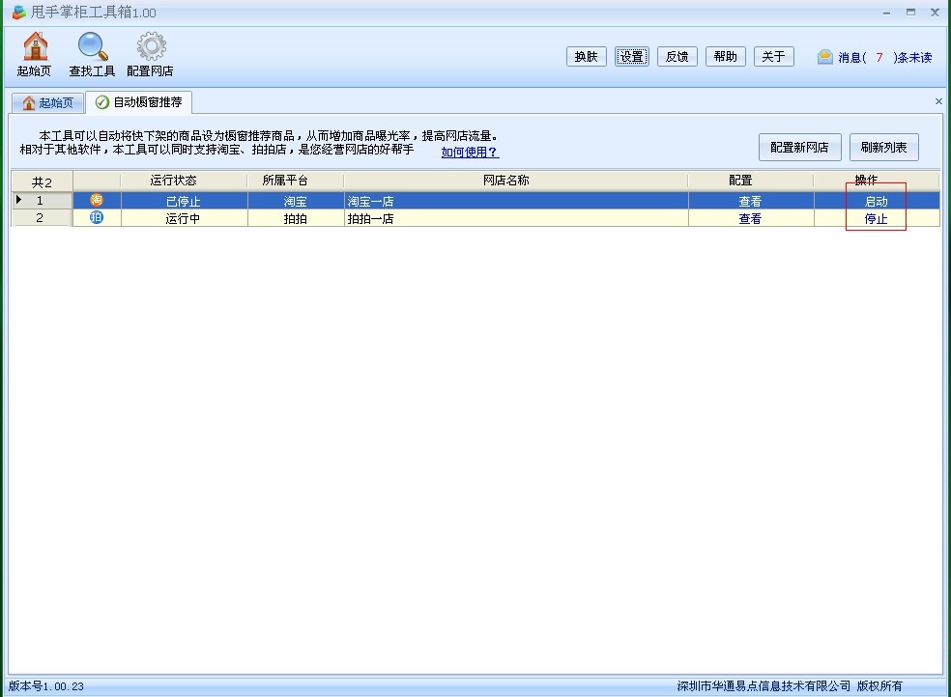The image size is (951, 697).
Task: Click the 换肤 button
Action: 587,56
